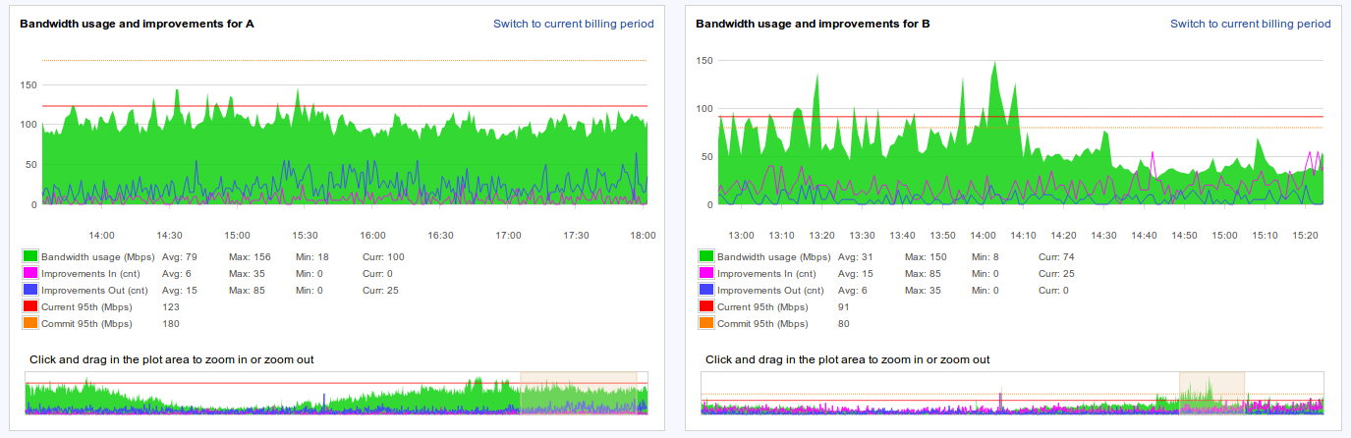
Task: Click green Bandwidth usage swatch in B legend
Action: point(705,257)
